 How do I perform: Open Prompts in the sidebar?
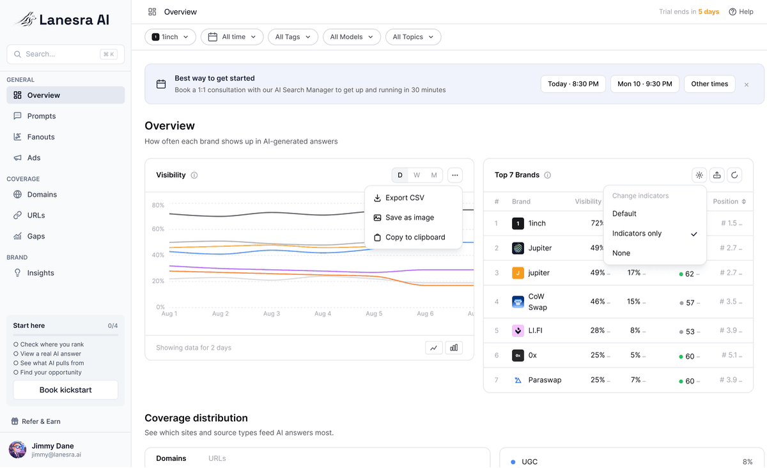coord(65,116)
